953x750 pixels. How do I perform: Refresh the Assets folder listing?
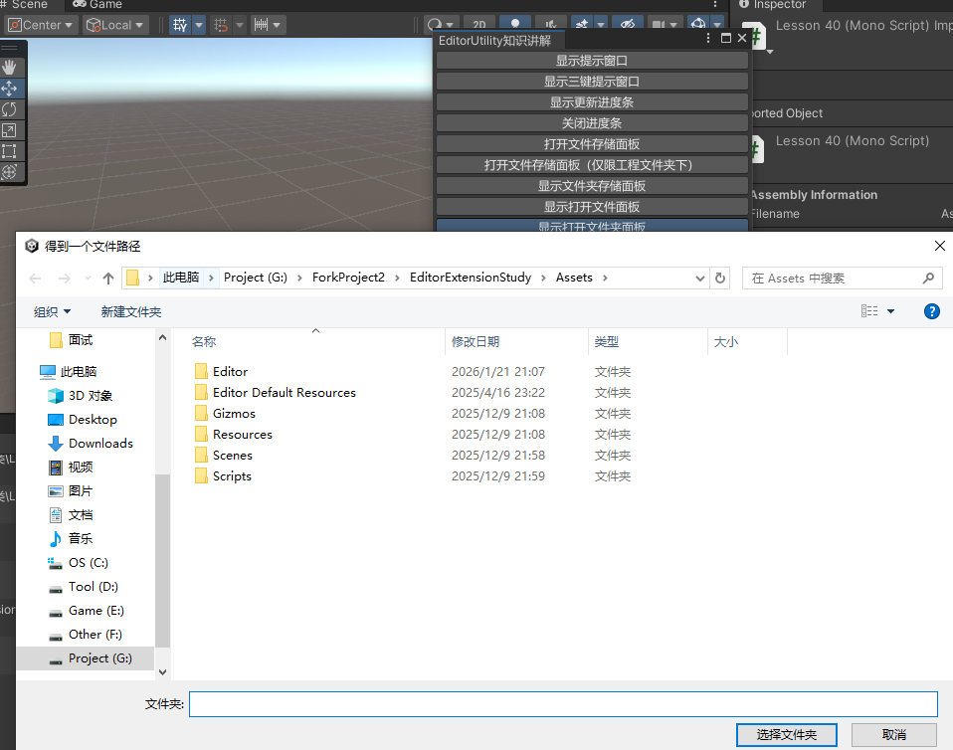tap(721, 279)
